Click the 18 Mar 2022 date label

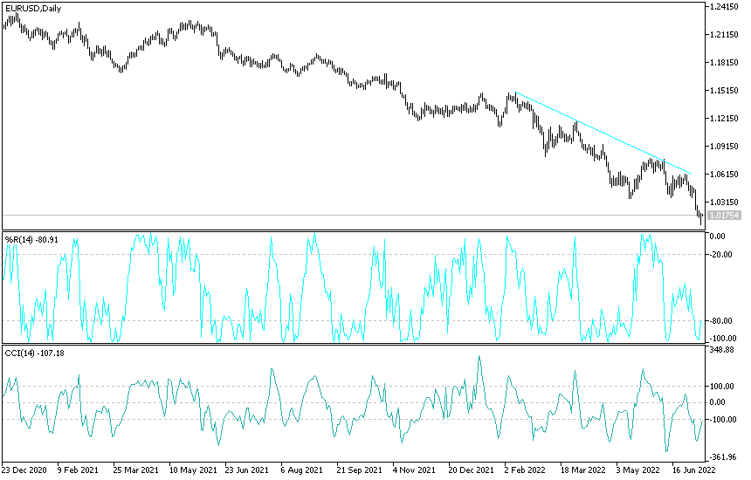click(582, 470)
